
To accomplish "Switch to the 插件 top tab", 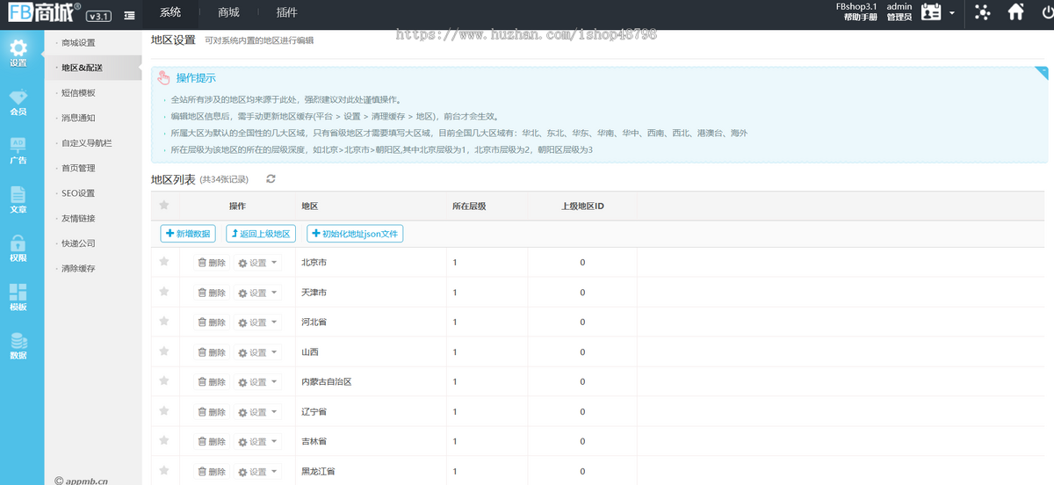I will coord(286,12).
